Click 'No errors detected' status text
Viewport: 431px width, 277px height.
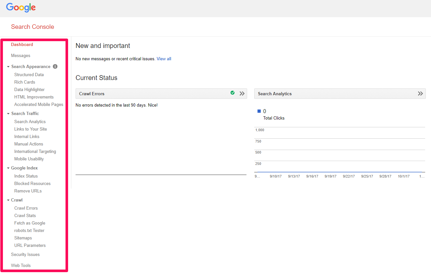click(x=116, y=105)
